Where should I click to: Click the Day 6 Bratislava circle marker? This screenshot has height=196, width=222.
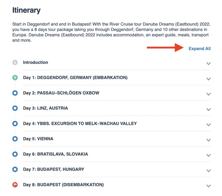(x=15, y=154)
